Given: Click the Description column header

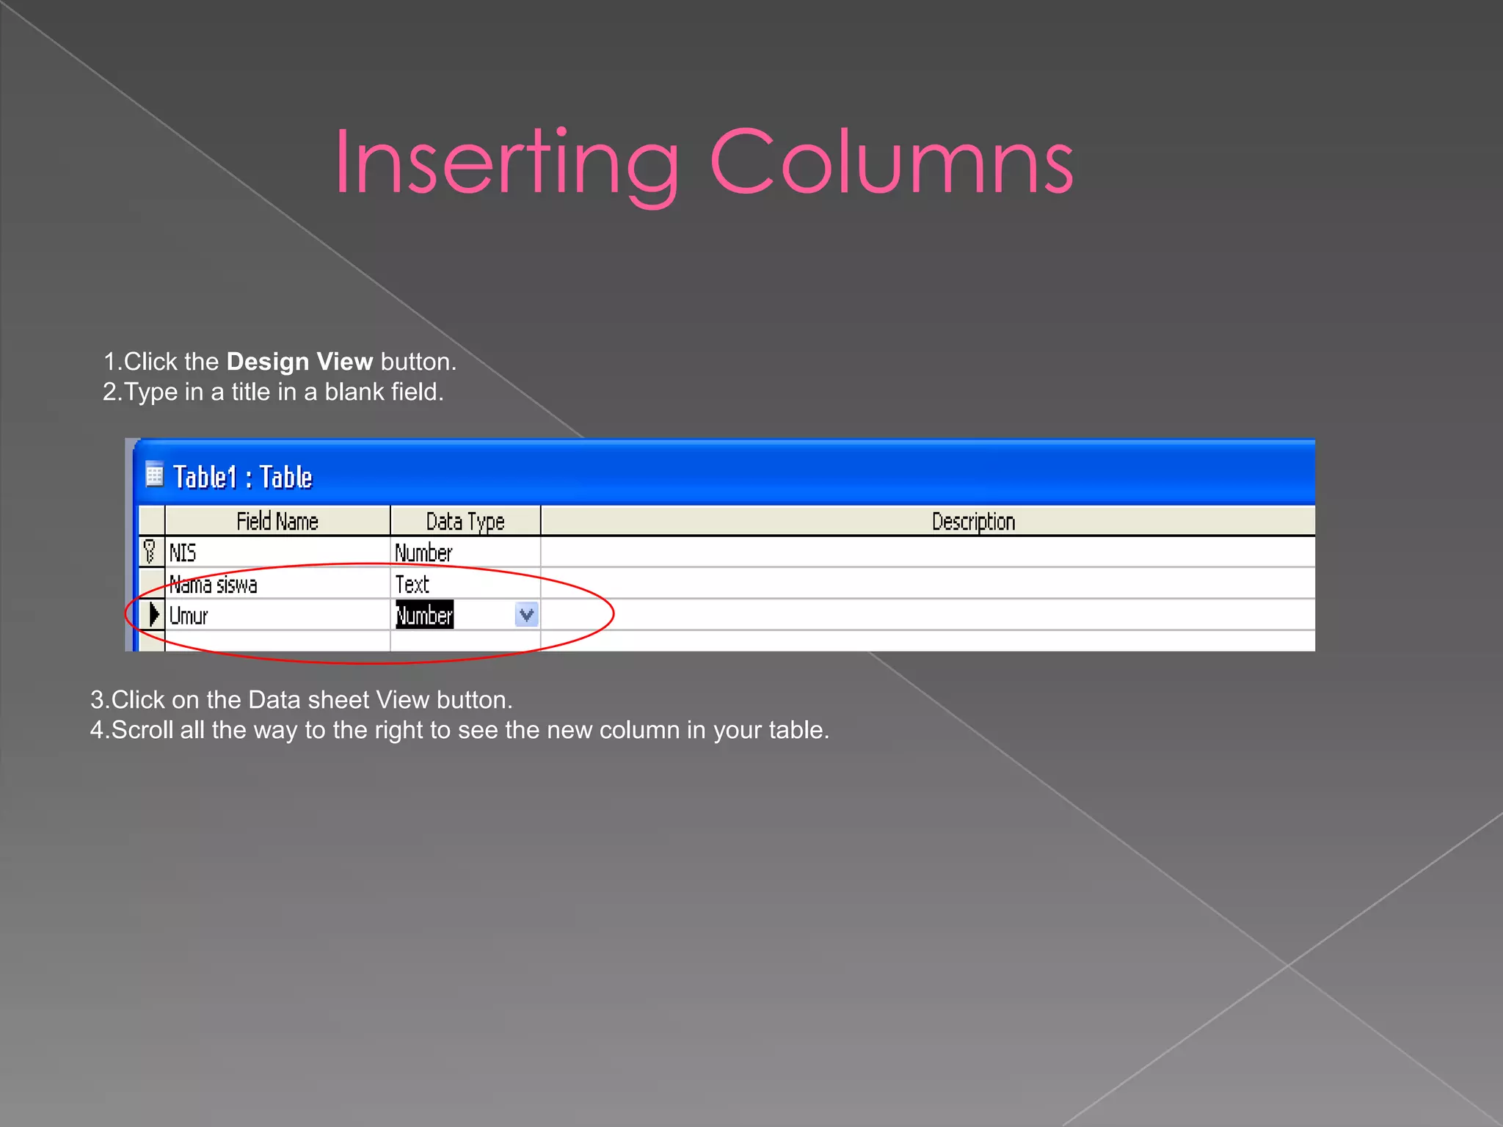Looking at the screenshot, I should (x=928, y=521).
